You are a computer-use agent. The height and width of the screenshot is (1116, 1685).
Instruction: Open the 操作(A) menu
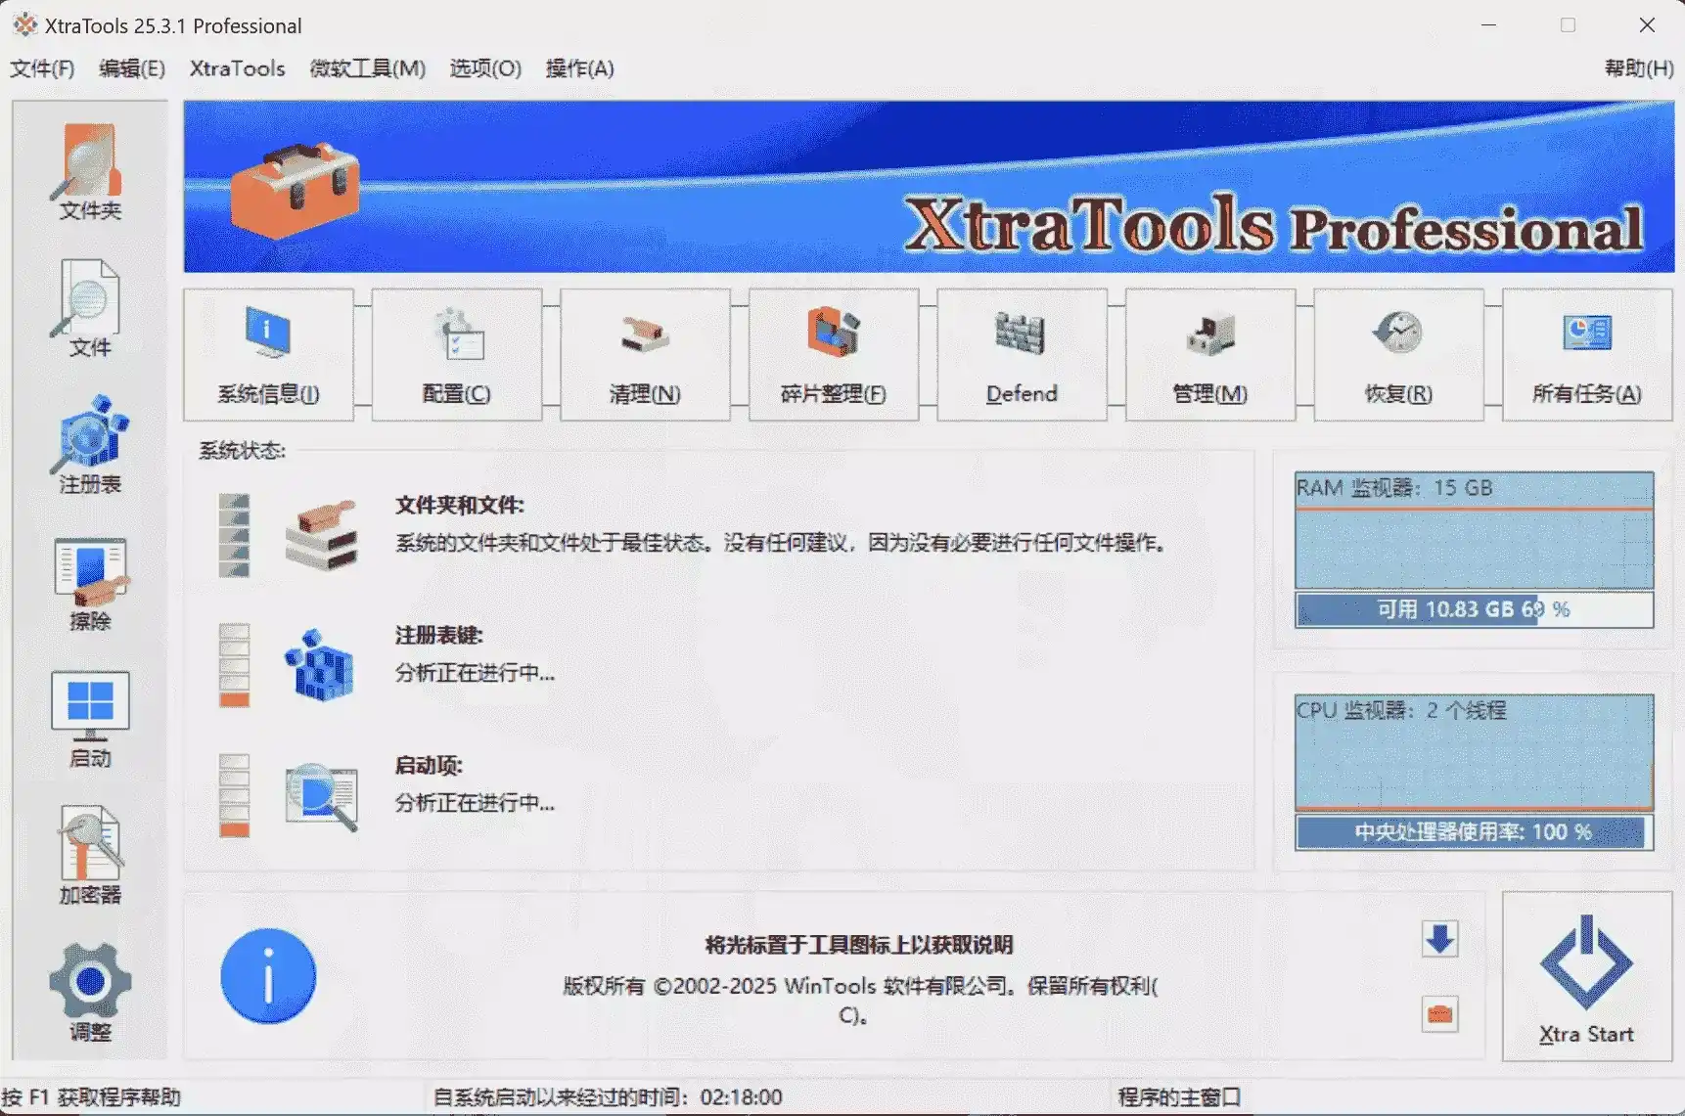point(580,68)
